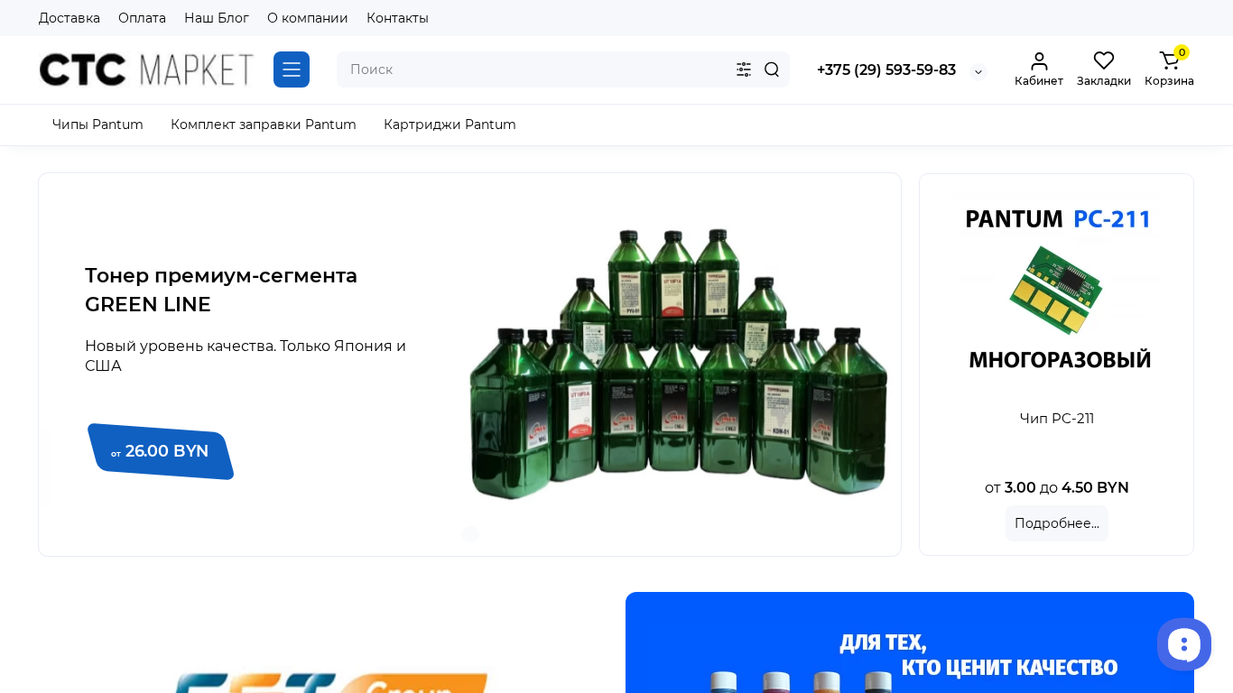The height and width of the screenshot is (693, 1233).
Task: Click the 'Новый уровень качества' subtitle text
Action: point(246,356)
